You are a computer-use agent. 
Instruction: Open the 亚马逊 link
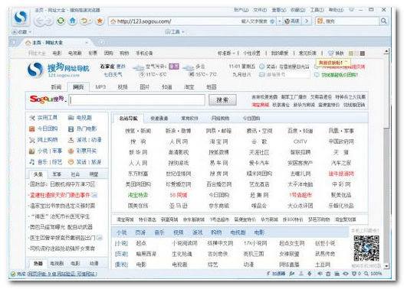pos(179,206)
